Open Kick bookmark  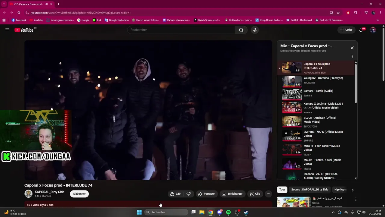97,20
